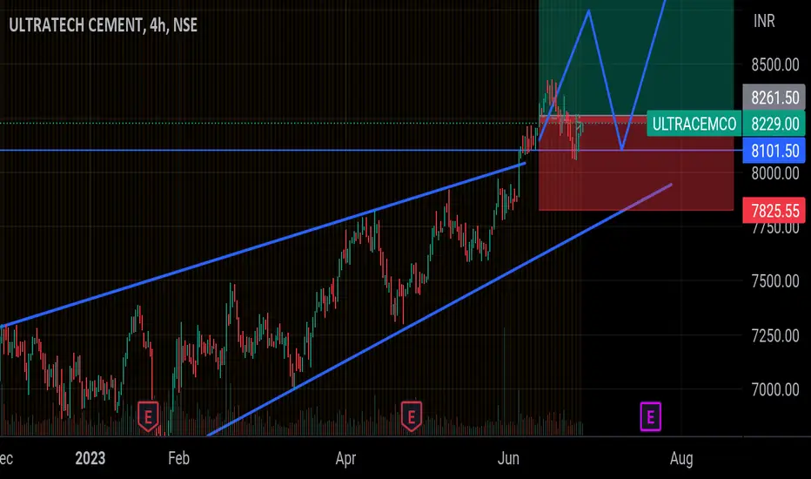This screenshot has height=479, width=811.
Task: Click the red 7825.55 stop price label
Action: [x=774, y=210]
